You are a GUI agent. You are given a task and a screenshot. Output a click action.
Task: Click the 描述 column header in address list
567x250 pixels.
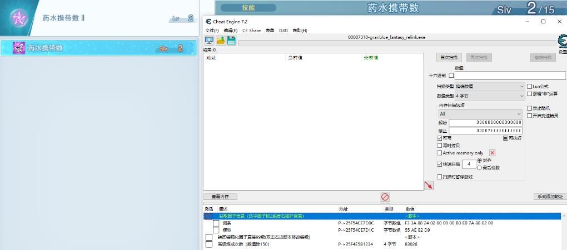pos(222,209)
